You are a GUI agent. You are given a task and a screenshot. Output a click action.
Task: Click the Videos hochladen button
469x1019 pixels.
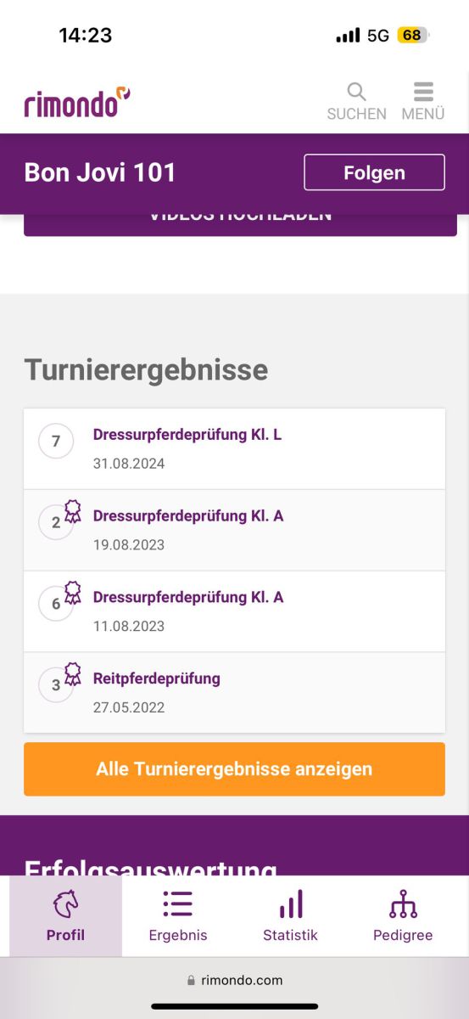240,224
